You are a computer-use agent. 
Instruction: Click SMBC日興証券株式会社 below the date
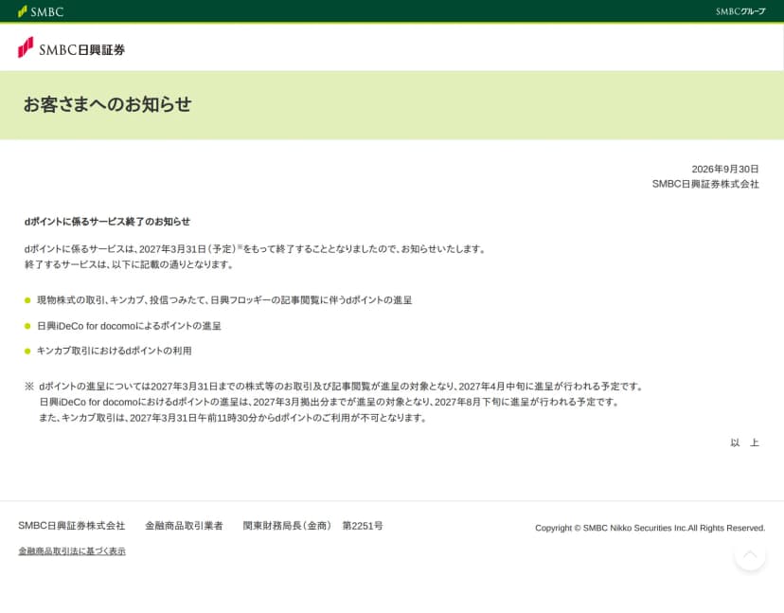pyautogui.click(x=705, y=184)
